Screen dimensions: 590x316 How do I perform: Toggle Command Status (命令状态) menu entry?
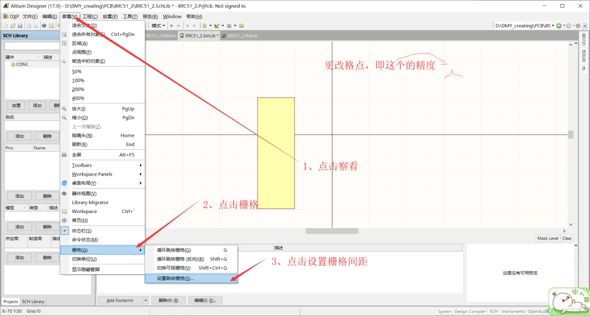[102, 240]
